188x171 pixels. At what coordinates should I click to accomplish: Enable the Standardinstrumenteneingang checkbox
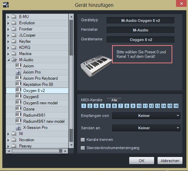pos(83,148)
